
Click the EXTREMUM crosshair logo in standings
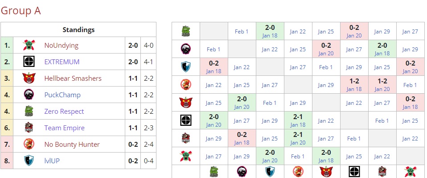[29, 62]
